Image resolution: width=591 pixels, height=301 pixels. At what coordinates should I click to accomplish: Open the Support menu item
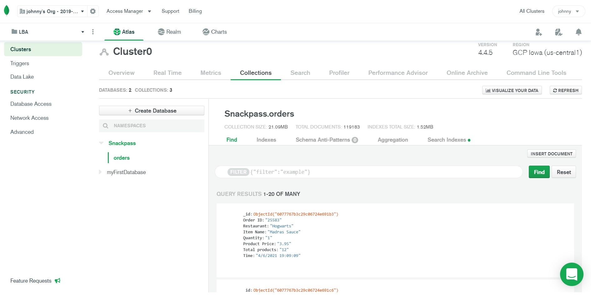click(x=170, y=11)
